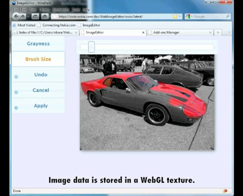Open the View menu
Viewport: 243px width, 196px height.
click(x=33, y=10)
